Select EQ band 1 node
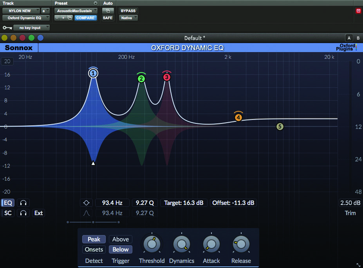Screen dimensions: 363x268 tap(93, 73)
